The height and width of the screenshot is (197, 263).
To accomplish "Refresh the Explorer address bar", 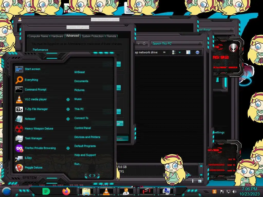I will click(144, 44).
